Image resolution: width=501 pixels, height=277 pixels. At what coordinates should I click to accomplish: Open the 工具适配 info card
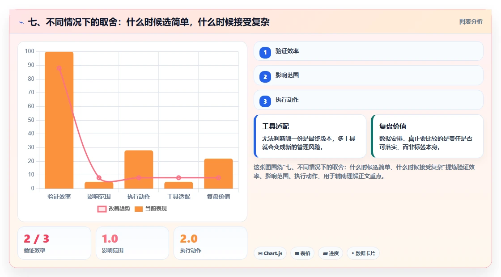pyautogui.click(x=310, y=136)
